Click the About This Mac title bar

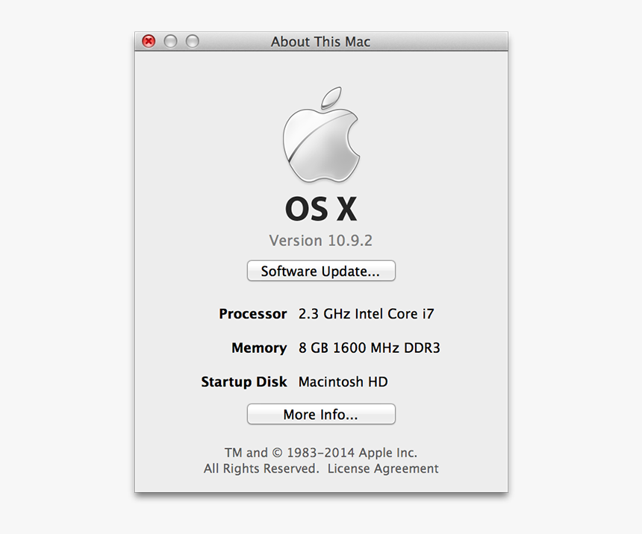[321, 42]
